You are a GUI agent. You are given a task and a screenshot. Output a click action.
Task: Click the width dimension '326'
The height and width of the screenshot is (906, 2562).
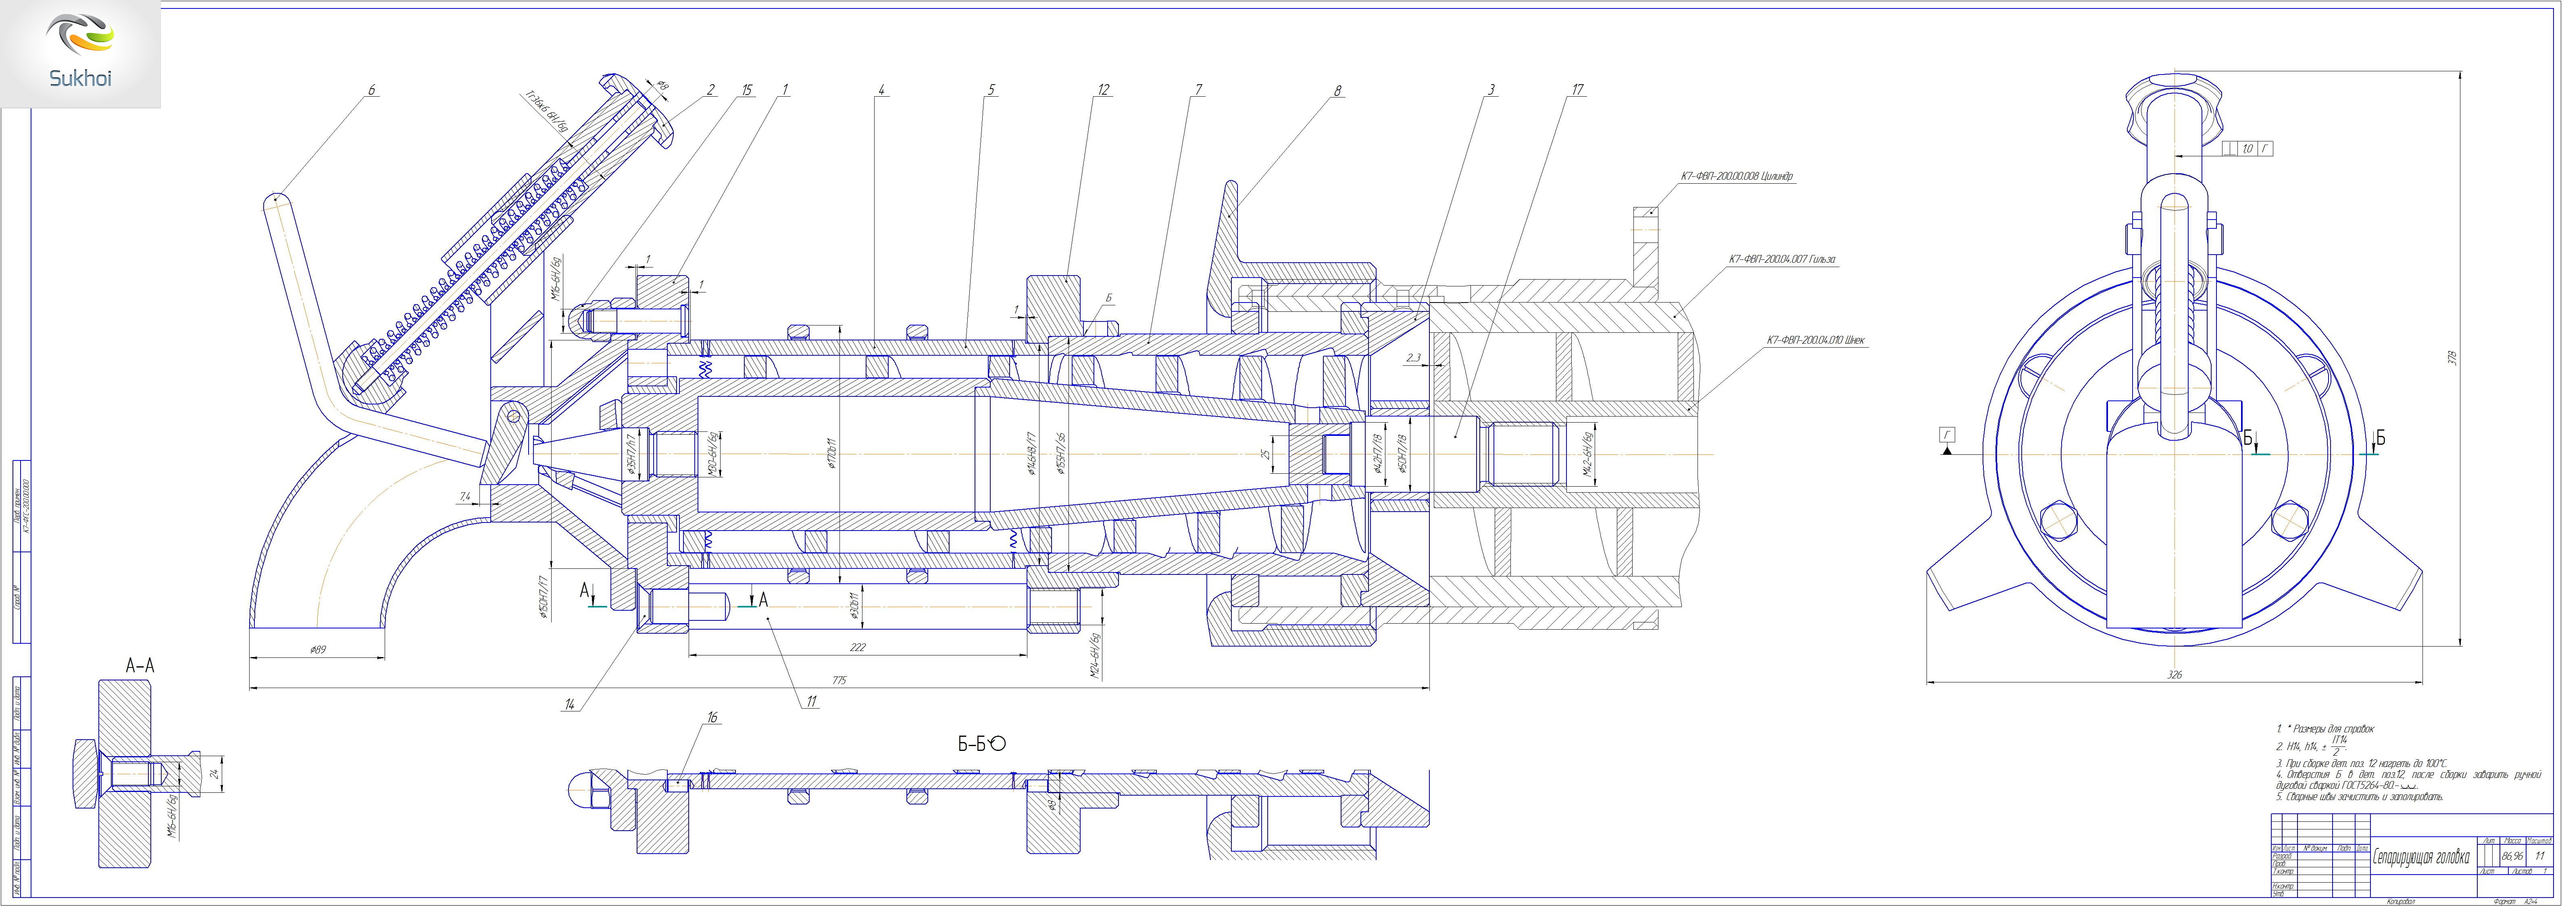(2175, 674)
